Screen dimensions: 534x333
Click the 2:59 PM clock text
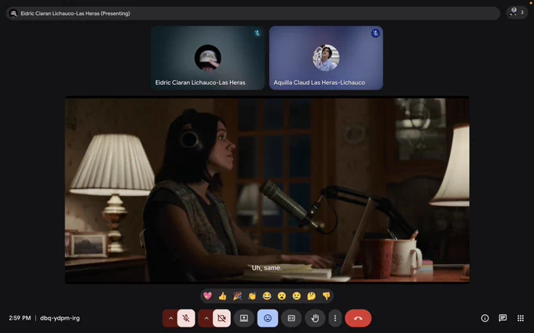[20, 318]
